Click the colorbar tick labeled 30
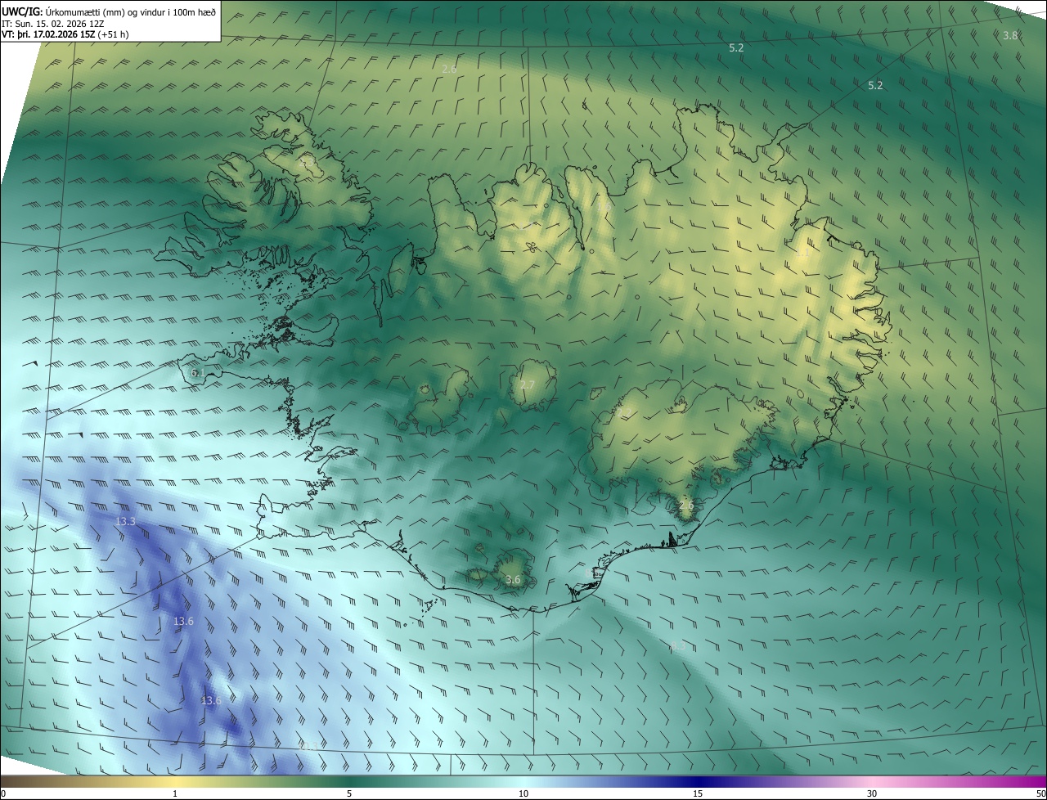Image resolution: width=1047 pixels, height=800 pixels. (872, 793)
